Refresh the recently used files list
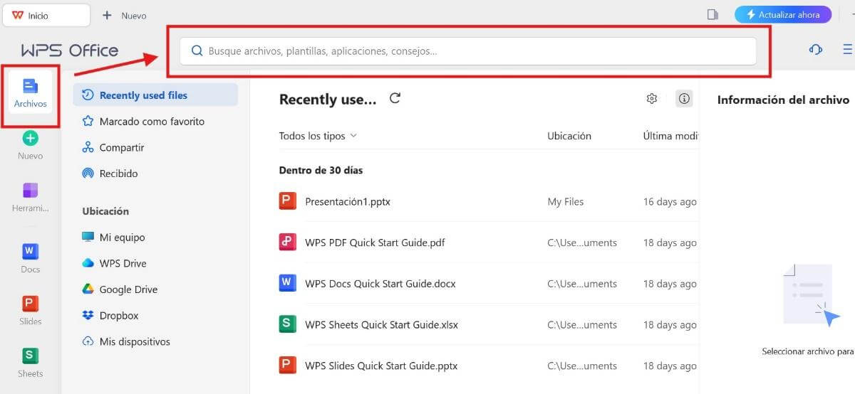Viewport: 855px width, 394px height. 395,99
